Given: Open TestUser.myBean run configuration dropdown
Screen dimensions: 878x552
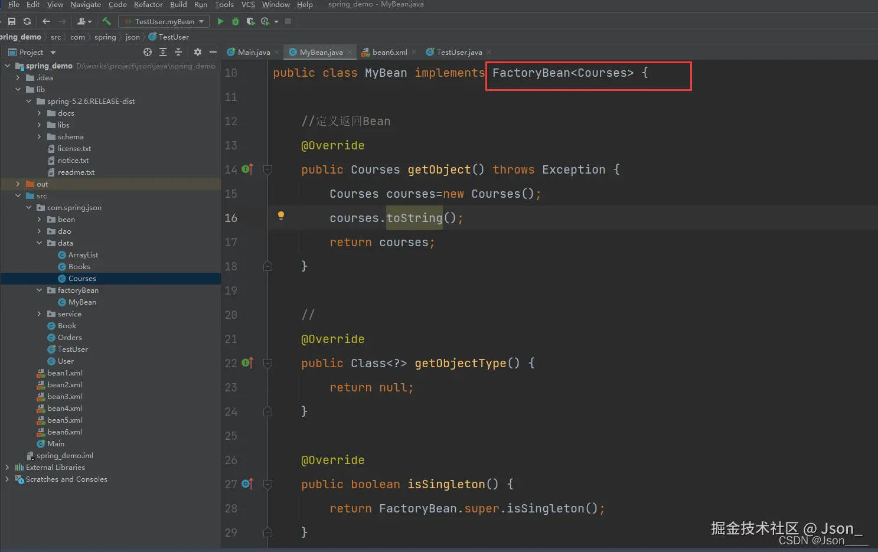Looking at the screenshot, I should click(x=164, y=21).
